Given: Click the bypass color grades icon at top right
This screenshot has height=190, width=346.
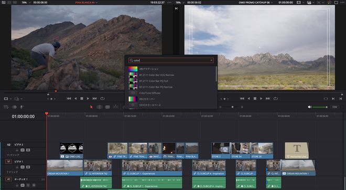Looking at the screenshot, I should coord(329,3).
